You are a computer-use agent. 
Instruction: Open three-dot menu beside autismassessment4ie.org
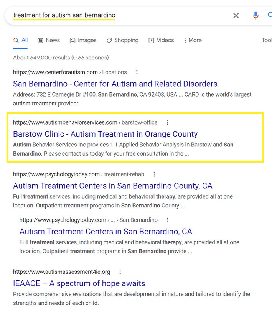click(x=120, y=272)
